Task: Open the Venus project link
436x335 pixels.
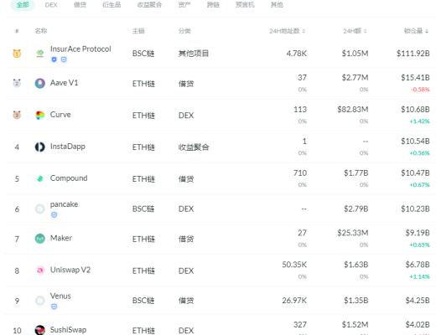Action: [x=60, y=296]
